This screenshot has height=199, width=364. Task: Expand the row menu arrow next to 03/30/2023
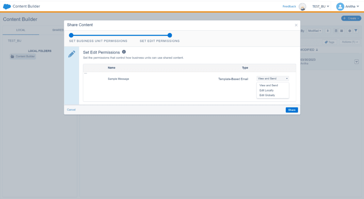(x=357, y=62)
